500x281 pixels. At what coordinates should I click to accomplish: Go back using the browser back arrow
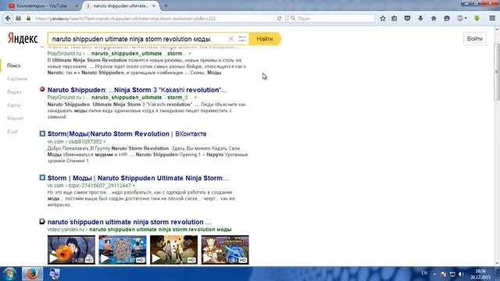8,19
